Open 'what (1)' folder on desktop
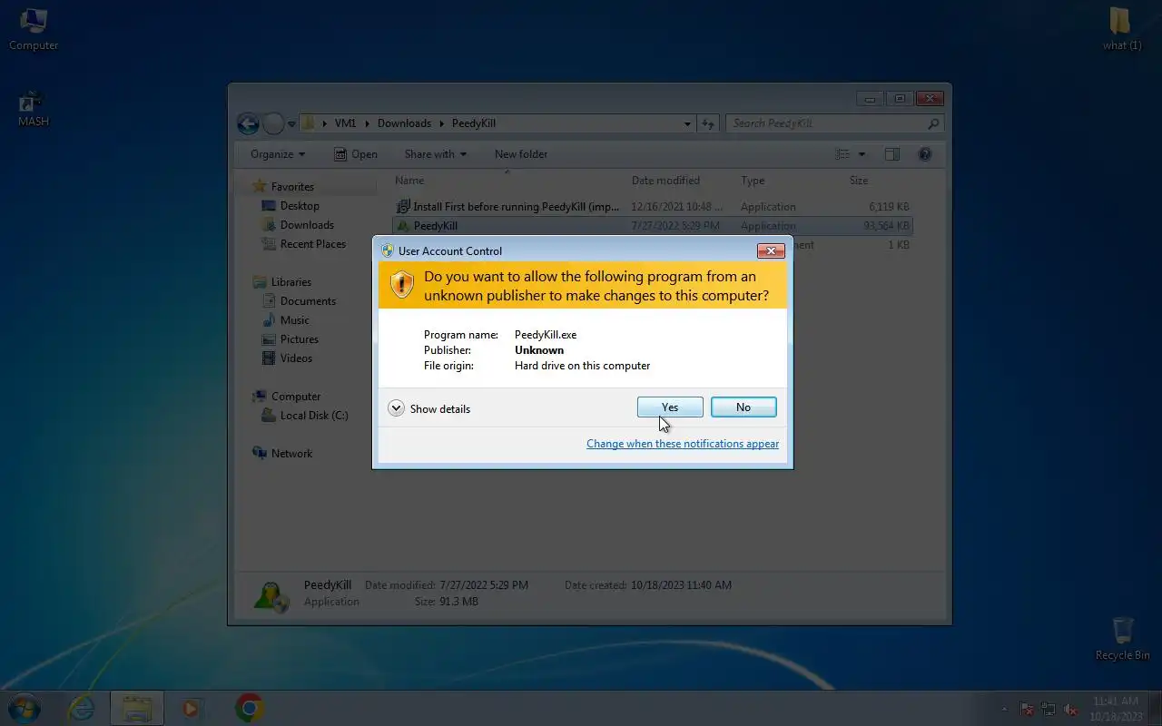This screenshot has width=1162, height=726. click(1122, 29)
